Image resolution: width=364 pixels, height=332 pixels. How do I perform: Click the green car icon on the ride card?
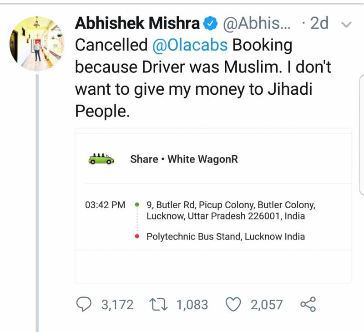pyautogui.click(x=101, y=159)
